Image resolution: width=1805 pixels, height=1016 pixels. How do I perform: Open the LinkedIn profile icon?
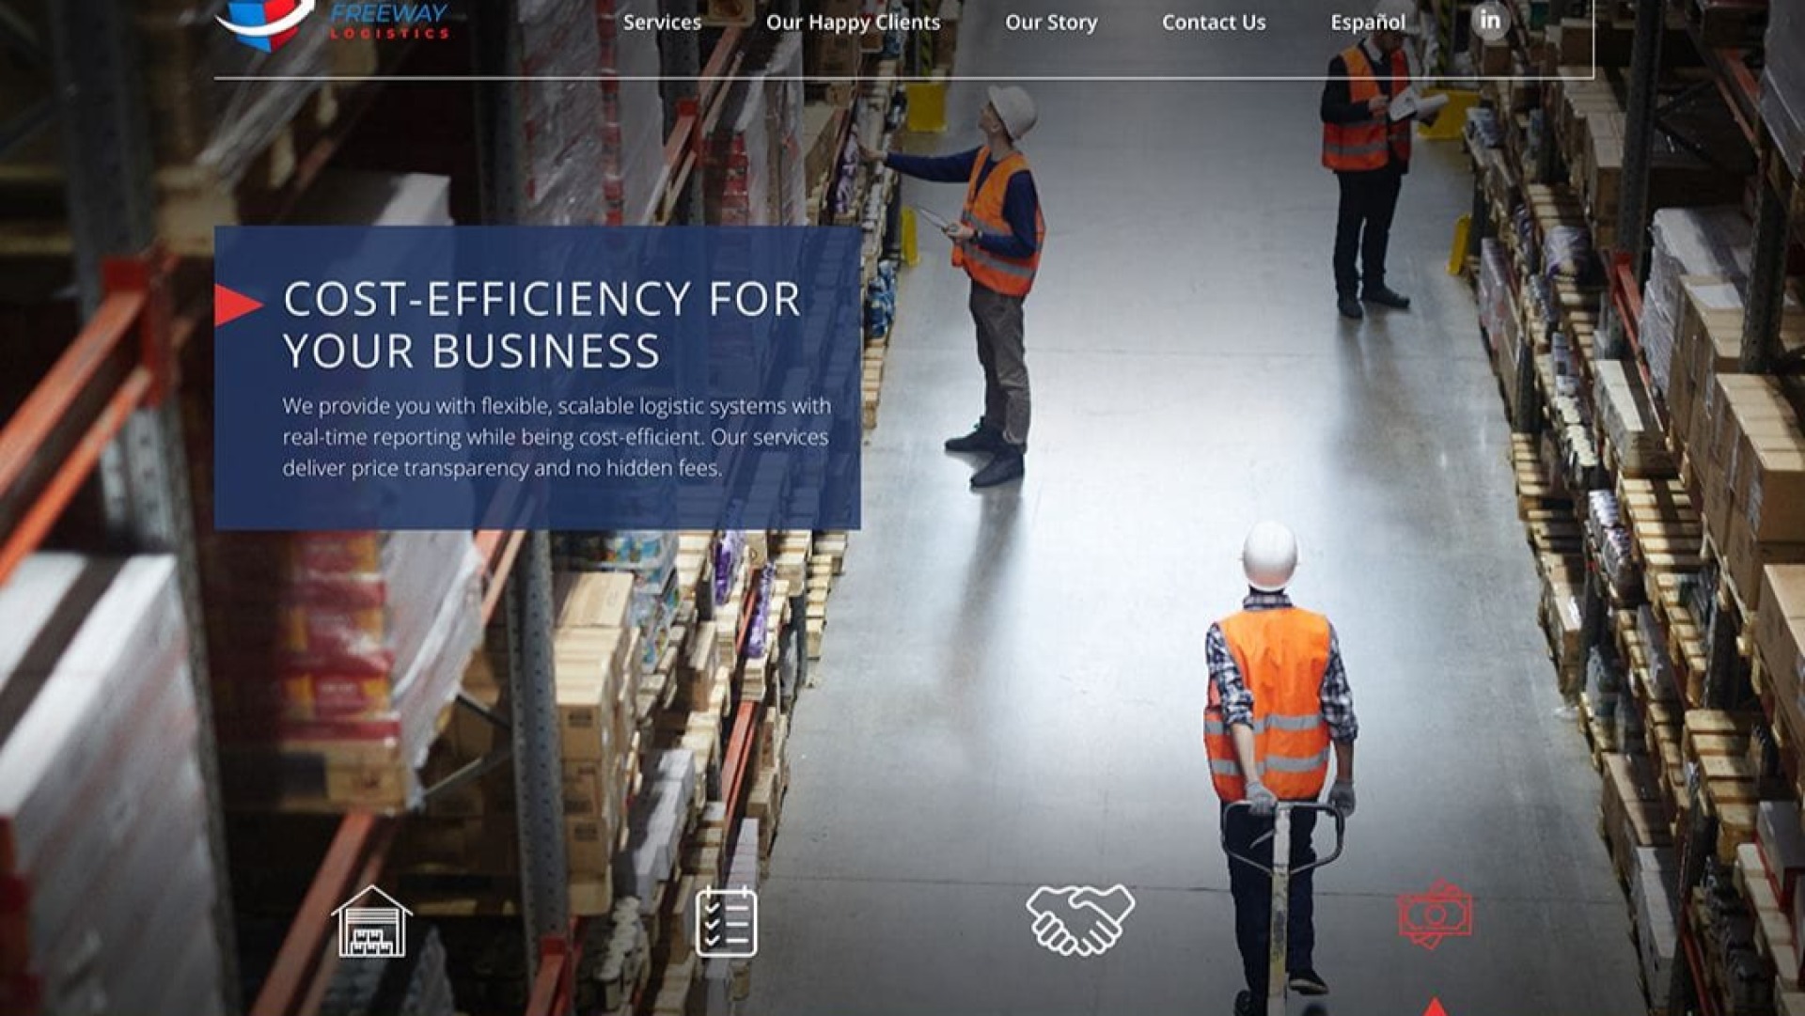[x=1490, y=21]
